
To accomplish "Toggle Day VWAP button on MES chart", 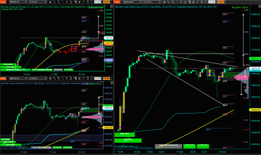I will (x=5, y=140).
